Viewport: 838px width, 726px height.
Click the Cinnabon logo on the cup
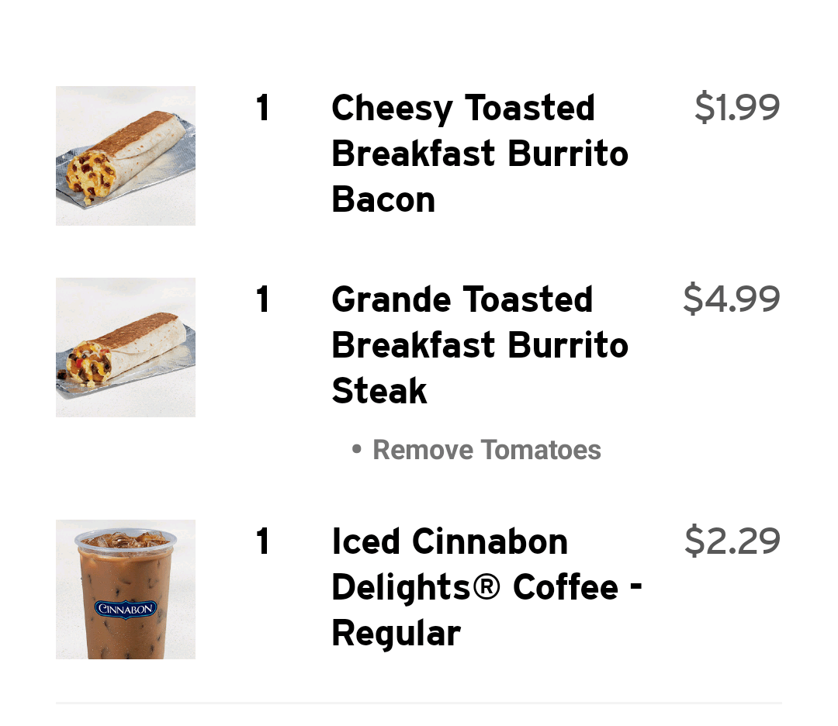(x=126, y=608)
